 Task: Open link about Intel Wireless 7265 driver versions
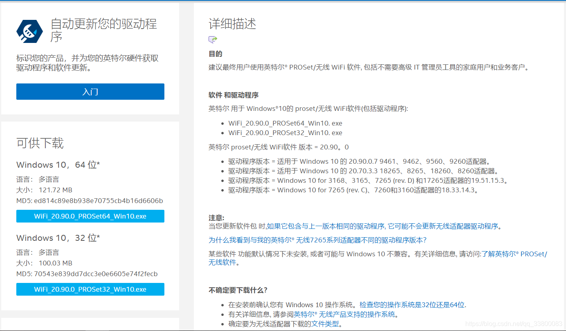pyautogui.click(x=317, y=240)
